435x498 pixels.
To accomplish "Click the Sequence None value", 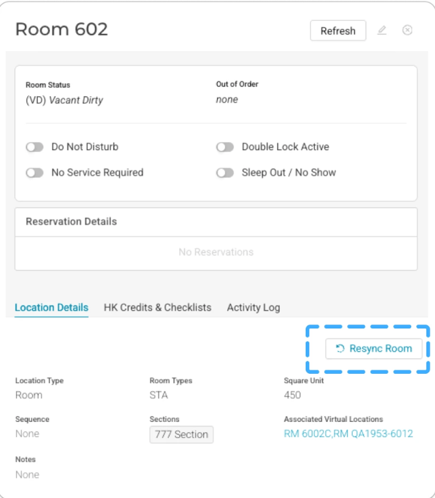I will point(27,434).
